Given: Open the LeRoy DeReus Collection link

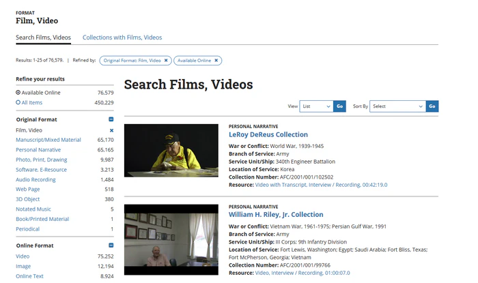Looking at the screenshot, I should point(268,134).
